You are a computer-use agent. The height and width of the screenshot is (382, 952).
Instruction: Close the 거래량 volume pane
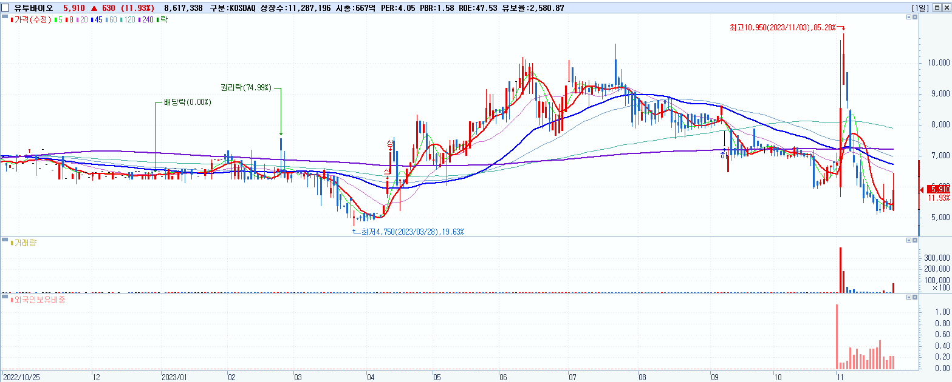pyautogui.click(x=916, y=240)
